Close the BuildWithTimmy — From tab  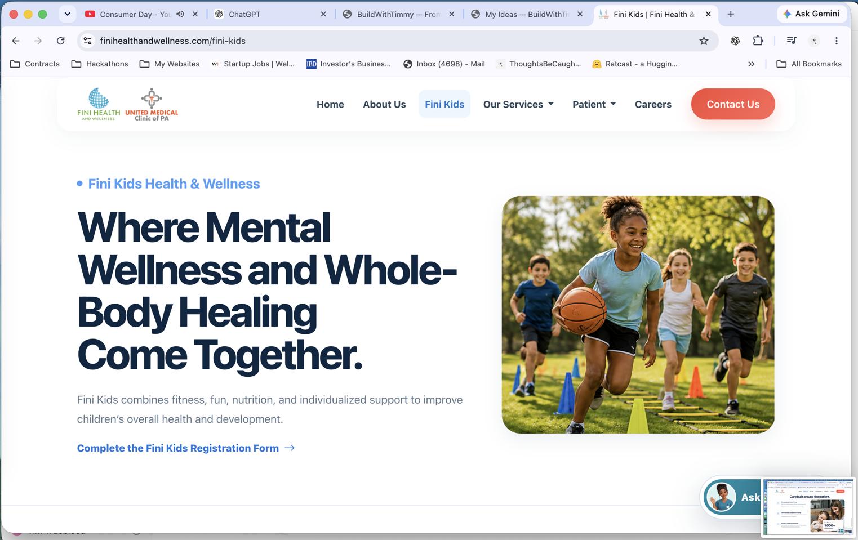[x=452, y=14]
